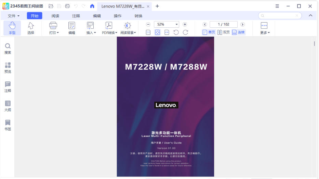Expand the zoom percentage dropdown

pos(176,24)
